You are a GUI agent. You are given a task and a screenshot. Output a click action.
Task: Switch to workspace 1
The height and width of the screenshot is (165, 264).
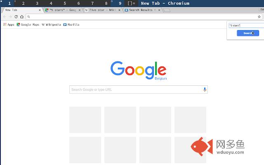9,3
